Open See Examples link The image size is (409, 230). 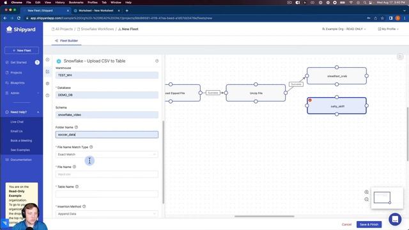click(20, 150)
